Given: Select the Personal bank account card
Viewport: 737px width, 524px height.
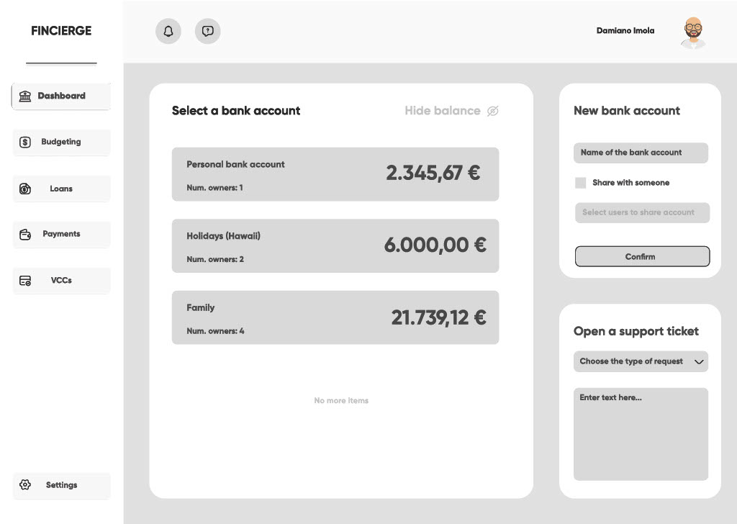Looking at the screenshot, I should pos(335,174).
